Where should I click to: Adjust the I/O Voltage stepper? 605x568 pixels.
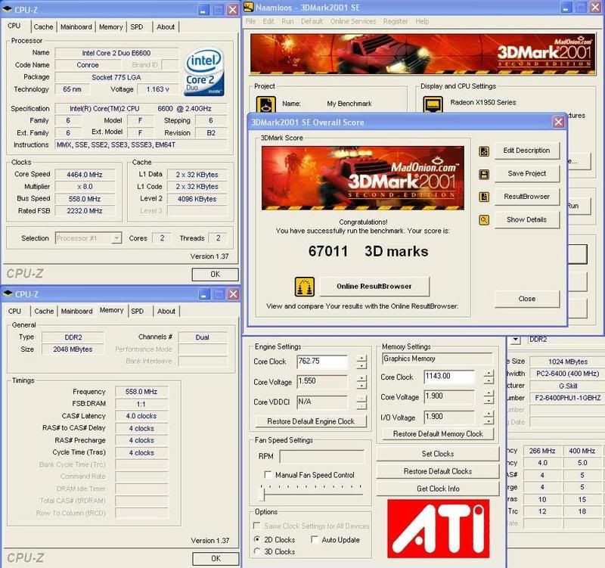click(x=489, y=417)
